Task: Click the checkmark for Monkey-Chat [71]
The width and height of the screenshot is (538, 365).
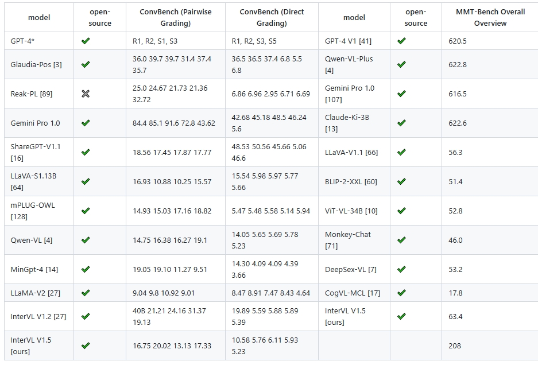Action: pos(401,240)
